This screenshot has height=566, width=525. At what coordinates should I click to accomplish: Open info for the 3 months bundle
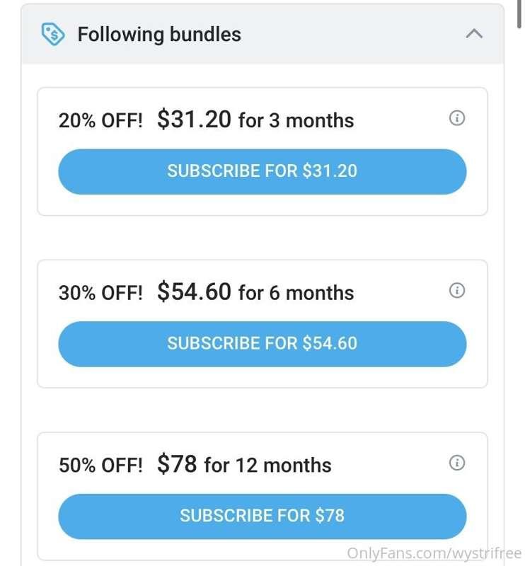457,118
